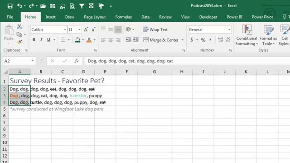Switch to the Data tab

pos(145,17)
